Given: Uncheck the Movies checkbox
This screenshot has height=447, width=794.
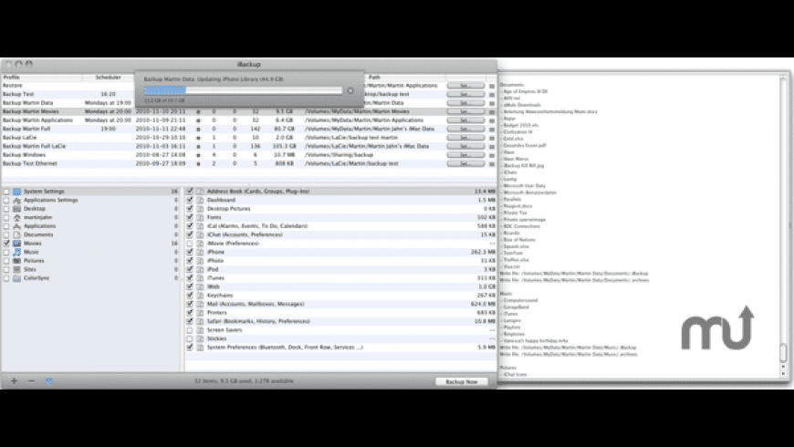Looking at the screenshot, I should [x=6, y=244].
